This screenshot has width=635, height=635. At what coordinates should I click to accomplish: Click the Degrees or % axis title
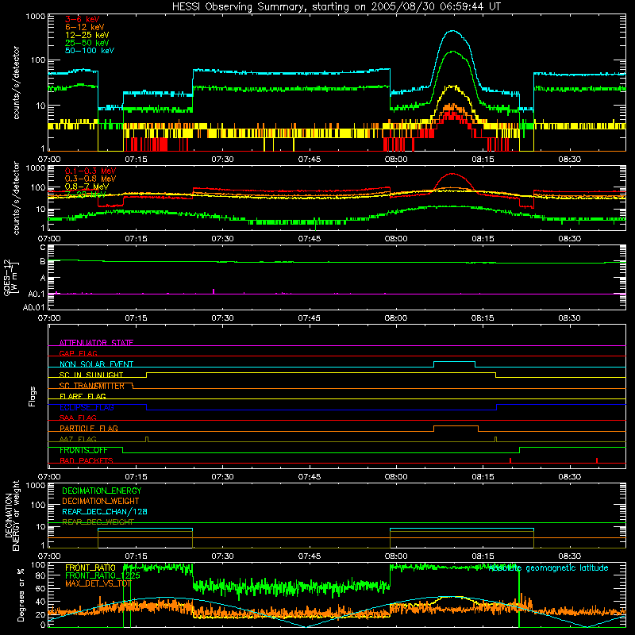(x=21, y=595)
